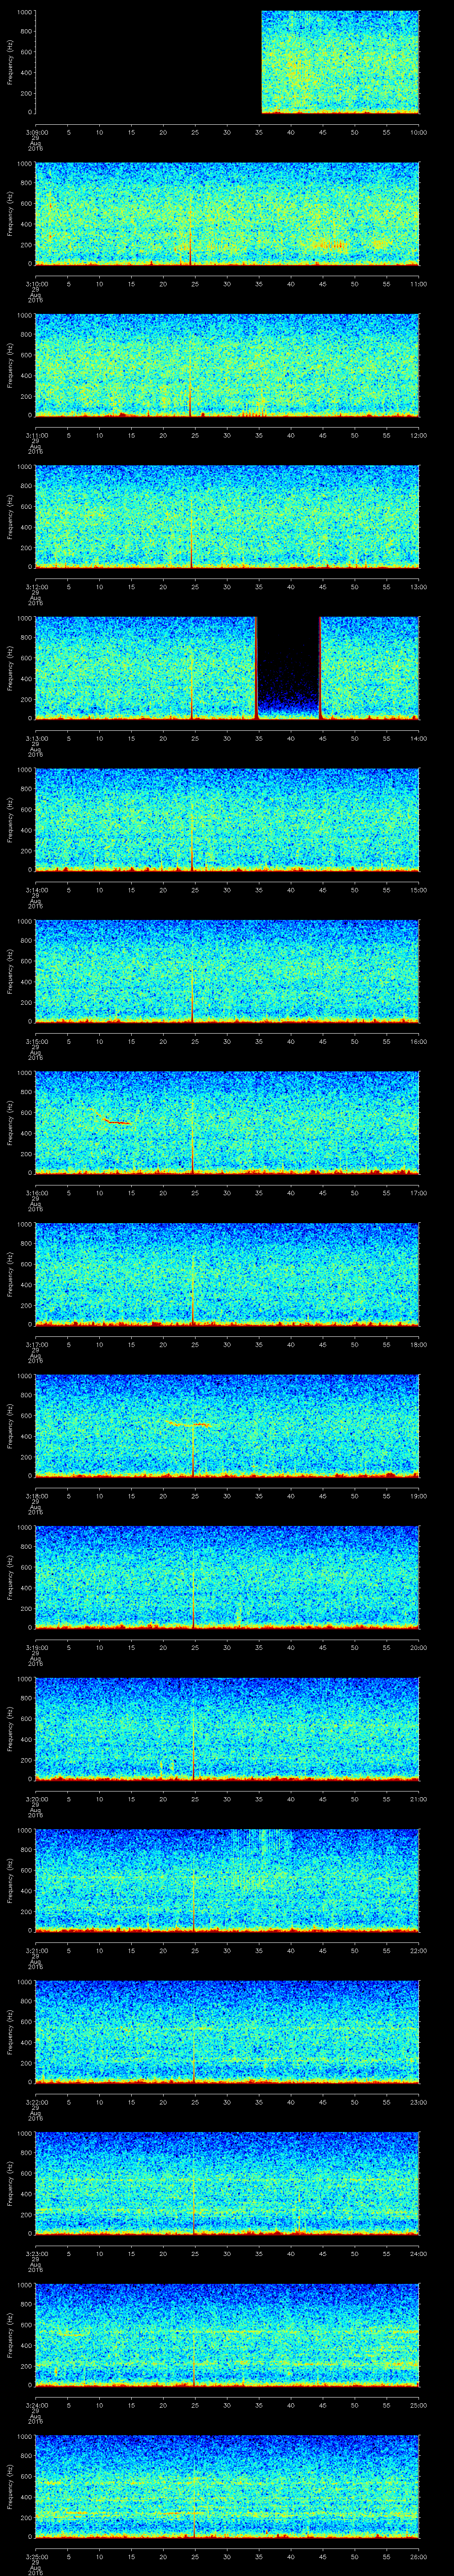Viewport: 454px width, 2576px height.
Task: Open the 3:14 minute spectrogram panel
Action: point(227,820)
